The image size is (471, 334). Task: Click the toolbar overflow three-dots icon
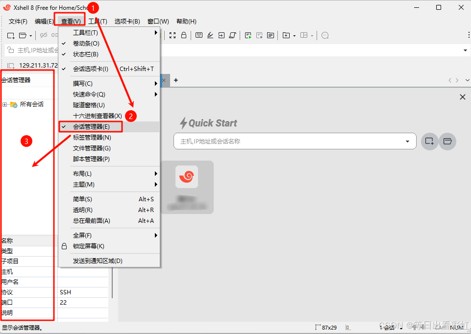tap(469, 35)
